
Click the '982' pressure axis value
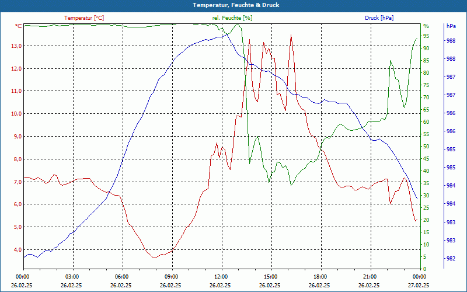point(451,258)
